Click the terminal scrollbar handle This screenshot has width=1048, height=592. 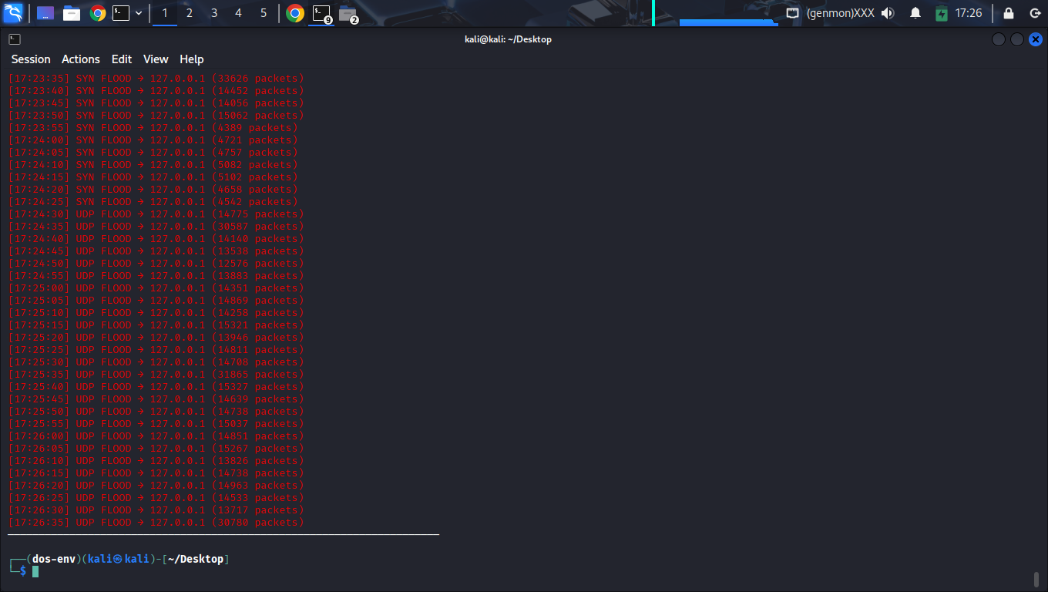tap(1036, 579)
